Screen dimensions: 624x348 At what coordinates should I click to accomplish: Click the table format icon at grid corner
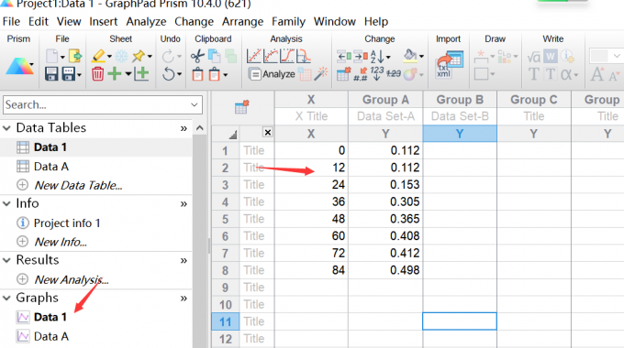click(x=242, y=107)
